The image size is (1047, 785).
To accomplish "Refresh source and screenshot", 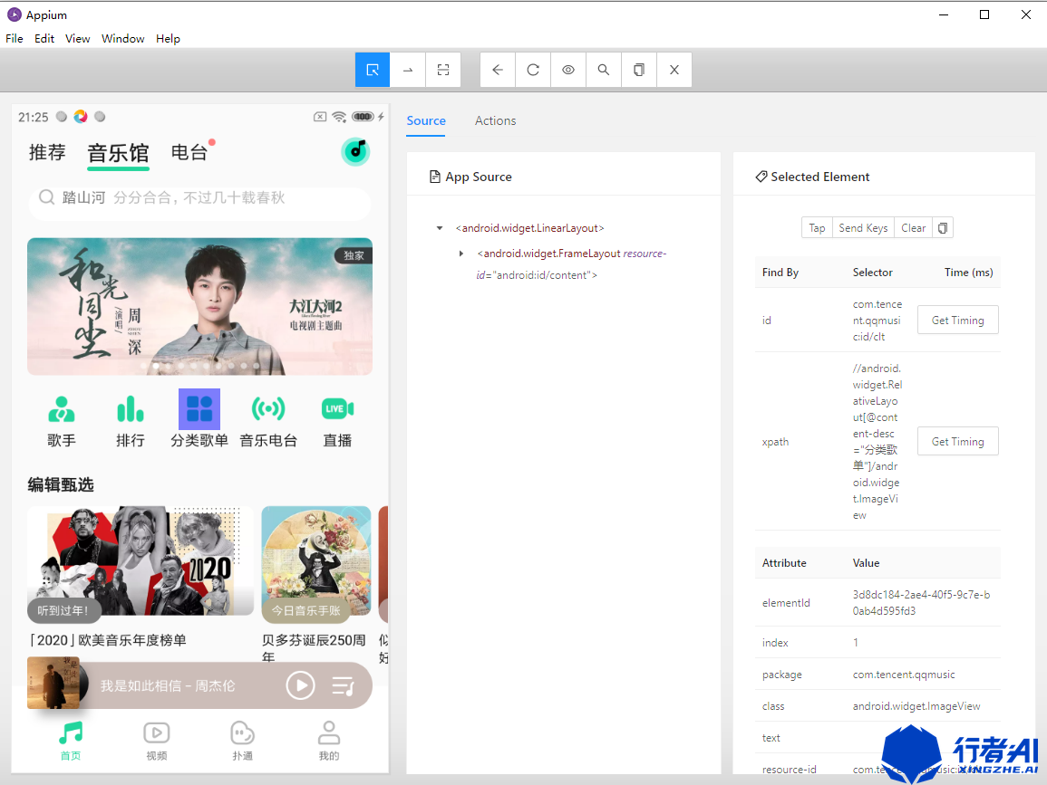I will [533, 70].
